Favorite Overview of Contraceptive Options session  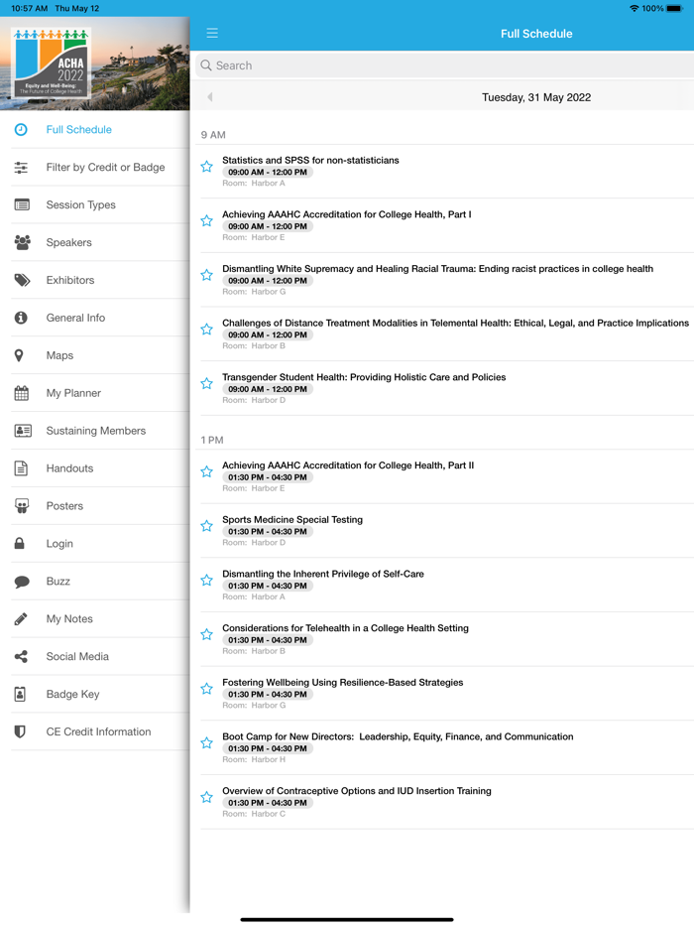207,798
